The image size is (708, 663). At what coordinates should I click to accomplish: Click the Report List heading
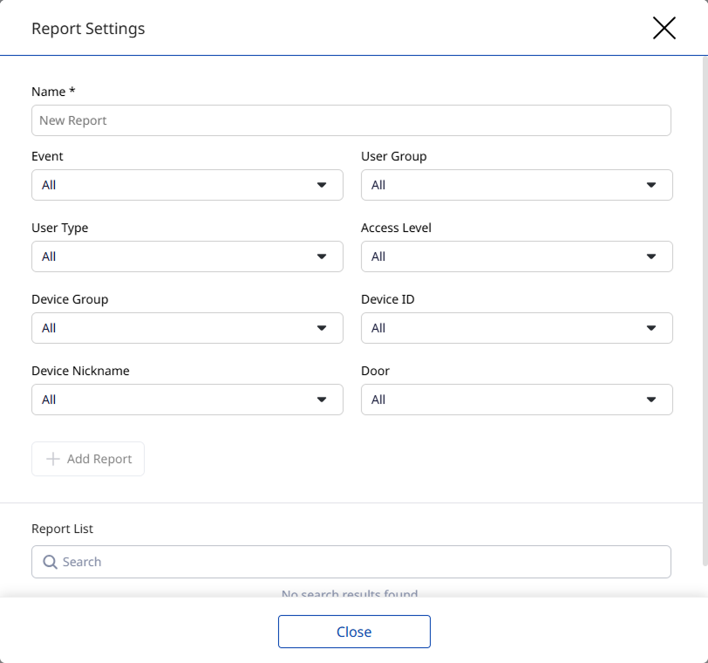[62, 529]
